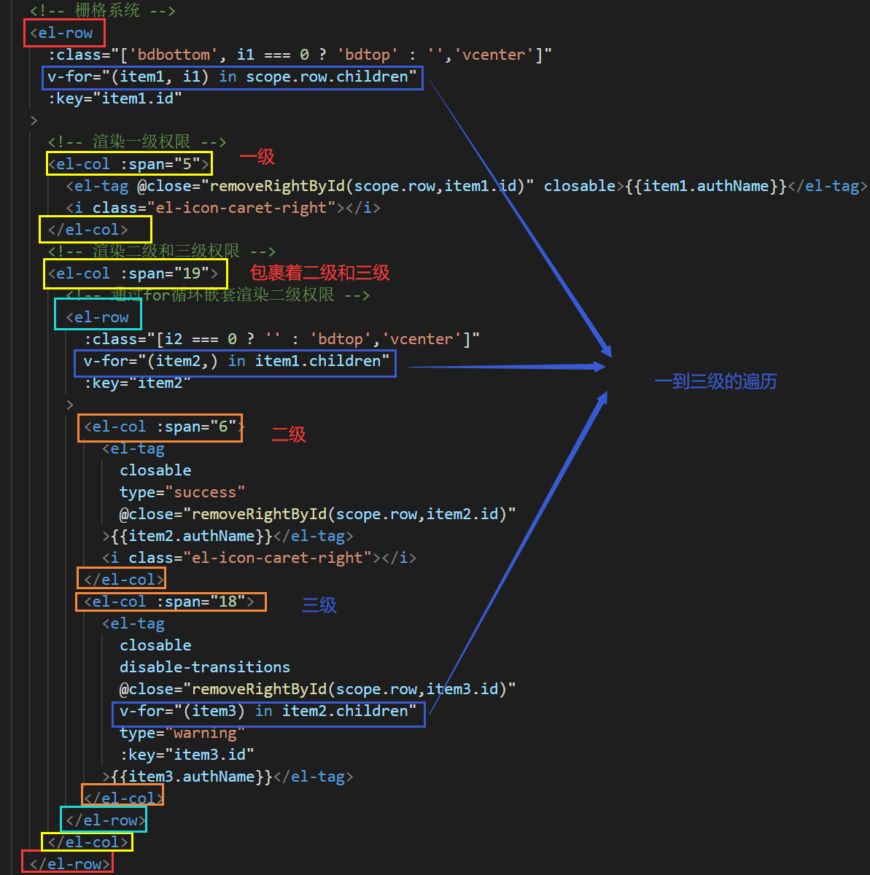Click the el-col :span="19" opening tag
Image resolution: width=870 pixels, height=875 pixels.
134,273
